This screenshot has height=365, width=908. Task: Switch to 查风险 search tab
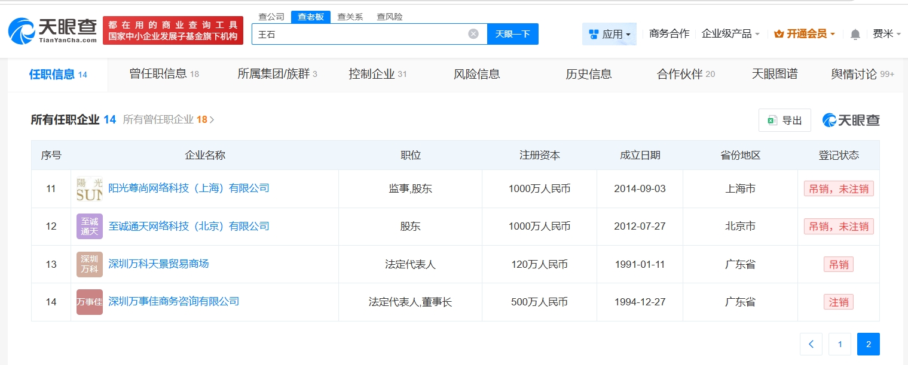(x=390, y=17)
